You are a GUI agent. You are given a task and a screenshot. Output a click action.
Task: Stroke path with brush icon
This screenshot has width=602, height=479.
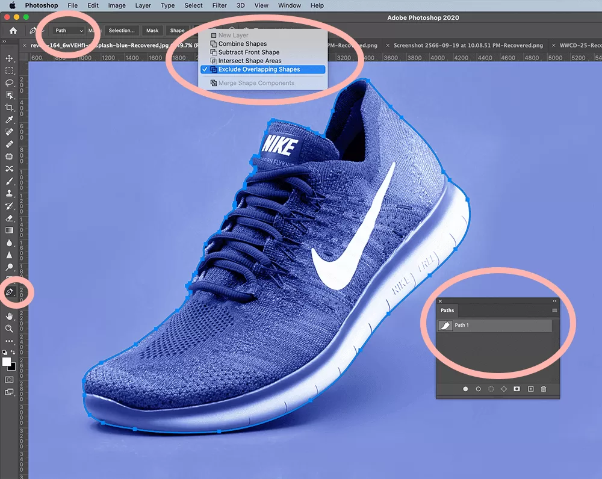pyautogui.click(x=478, y=389)
